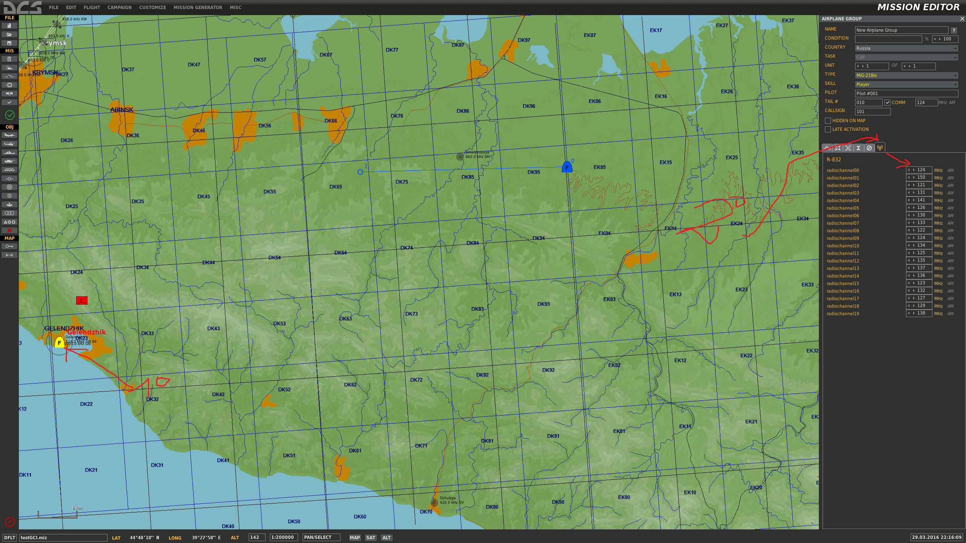966x543 pixels.
Task: Open the failures tab
Action: 869,148
